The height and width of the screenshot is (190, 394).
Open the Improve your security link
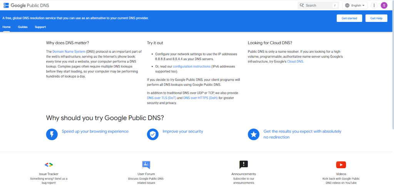tap(183, 131)
